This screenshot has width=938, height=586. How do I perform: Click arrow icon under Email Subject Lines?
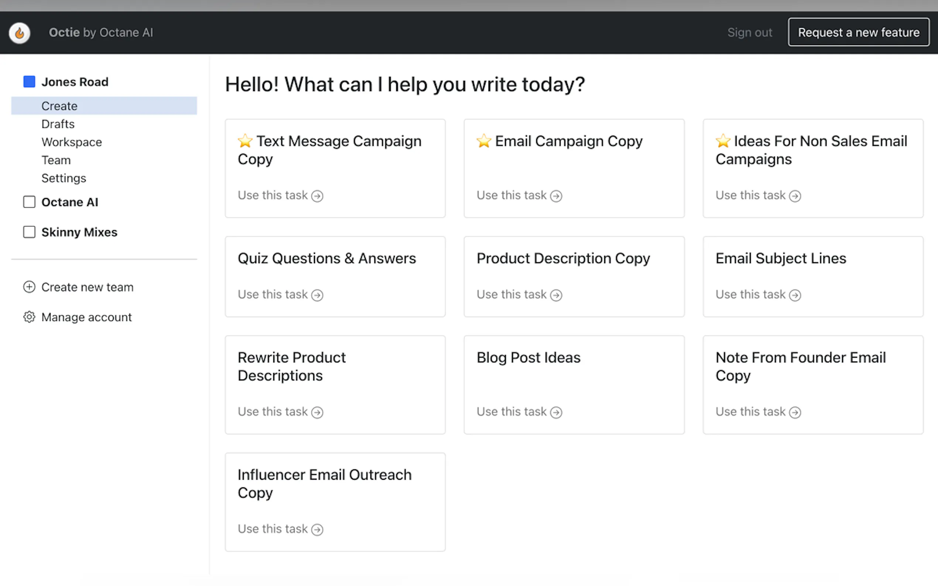(795, 295)
